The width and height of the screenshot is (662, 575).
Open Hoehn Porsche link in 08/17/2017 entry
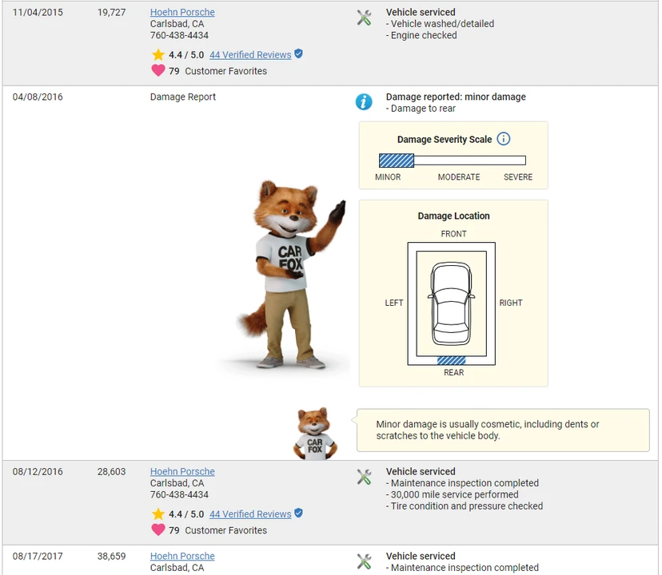pos(182,556)
